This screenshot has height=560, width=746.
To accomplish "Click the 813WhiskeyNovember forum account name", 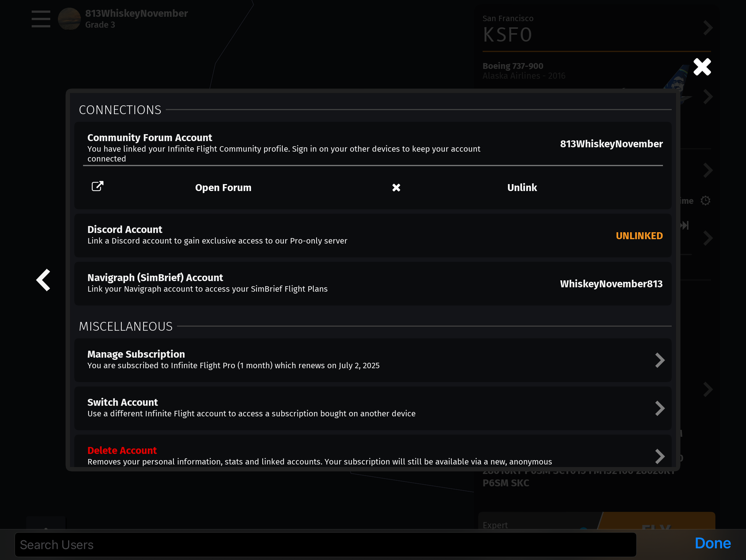I will click(611, 144).
